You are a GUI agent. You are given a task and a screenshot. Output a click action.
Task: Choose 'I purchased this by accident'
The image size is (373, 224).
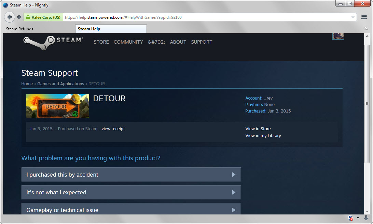[x=131, y=175]
